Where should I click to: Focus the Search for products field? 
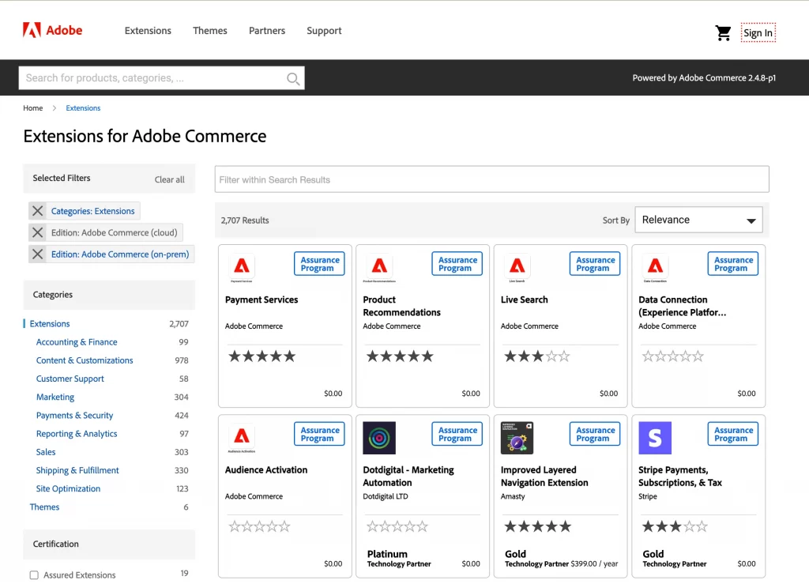[161, 78]
